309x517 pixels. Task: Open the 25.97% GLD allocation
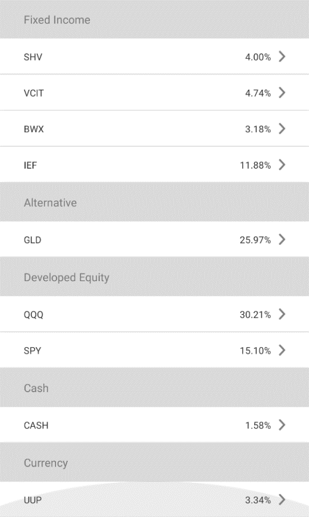tap(255, 240)
